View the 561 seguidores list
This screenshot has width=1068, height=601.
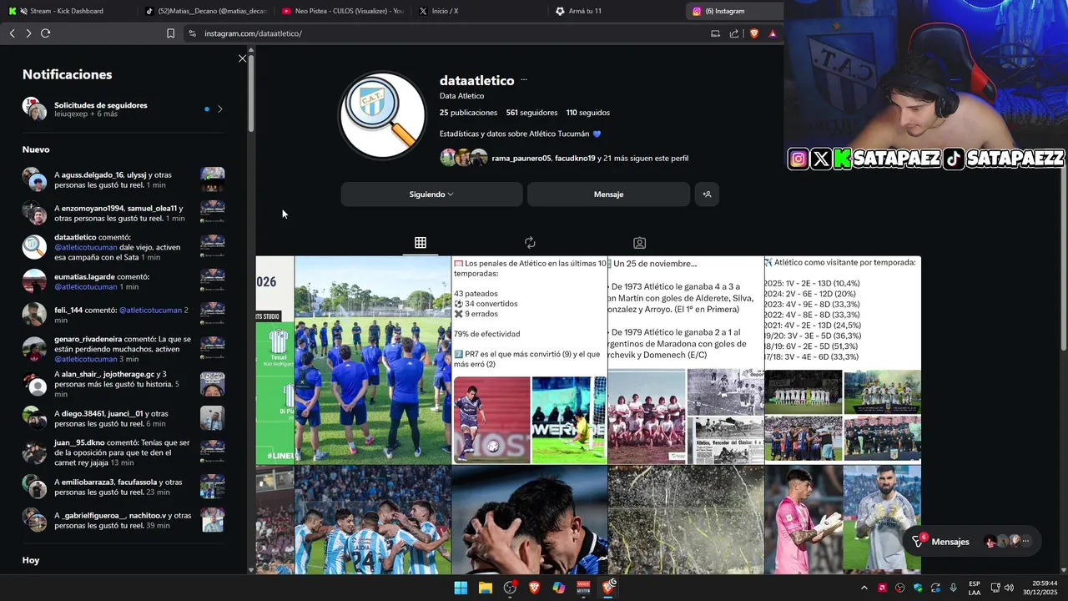tap(531, 113)
